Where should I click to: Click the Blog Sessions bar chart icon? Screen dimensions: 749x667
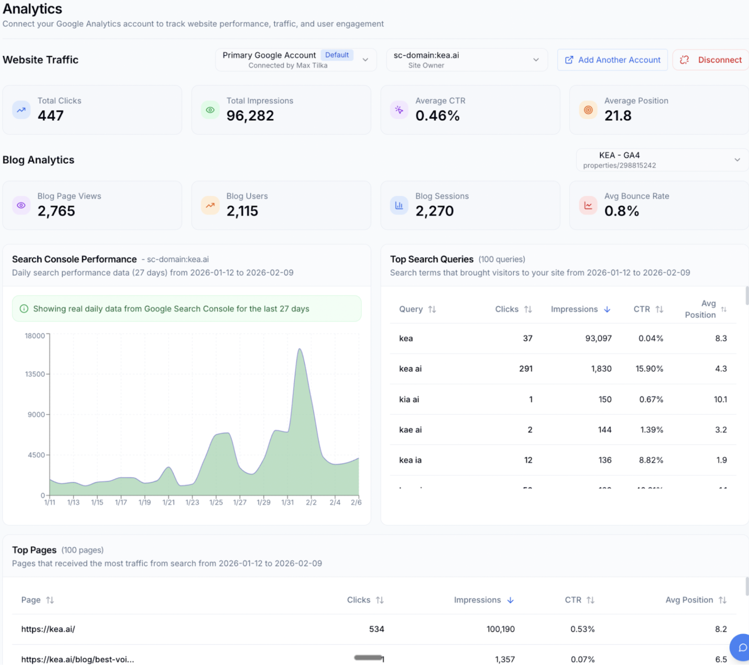[x=399, y=205]
